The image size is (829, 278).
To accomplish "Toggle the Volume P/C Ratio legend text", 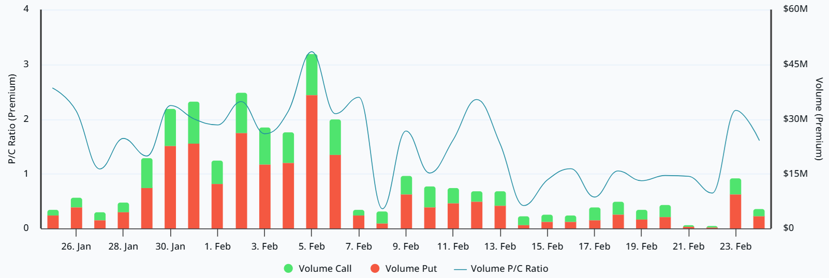I will pos(509,269).
